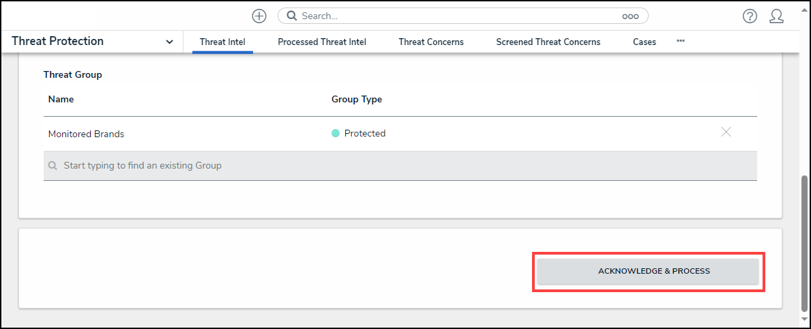811x329 pixels.
Task: Go to Threat Concerns tab
Action: 431,42
